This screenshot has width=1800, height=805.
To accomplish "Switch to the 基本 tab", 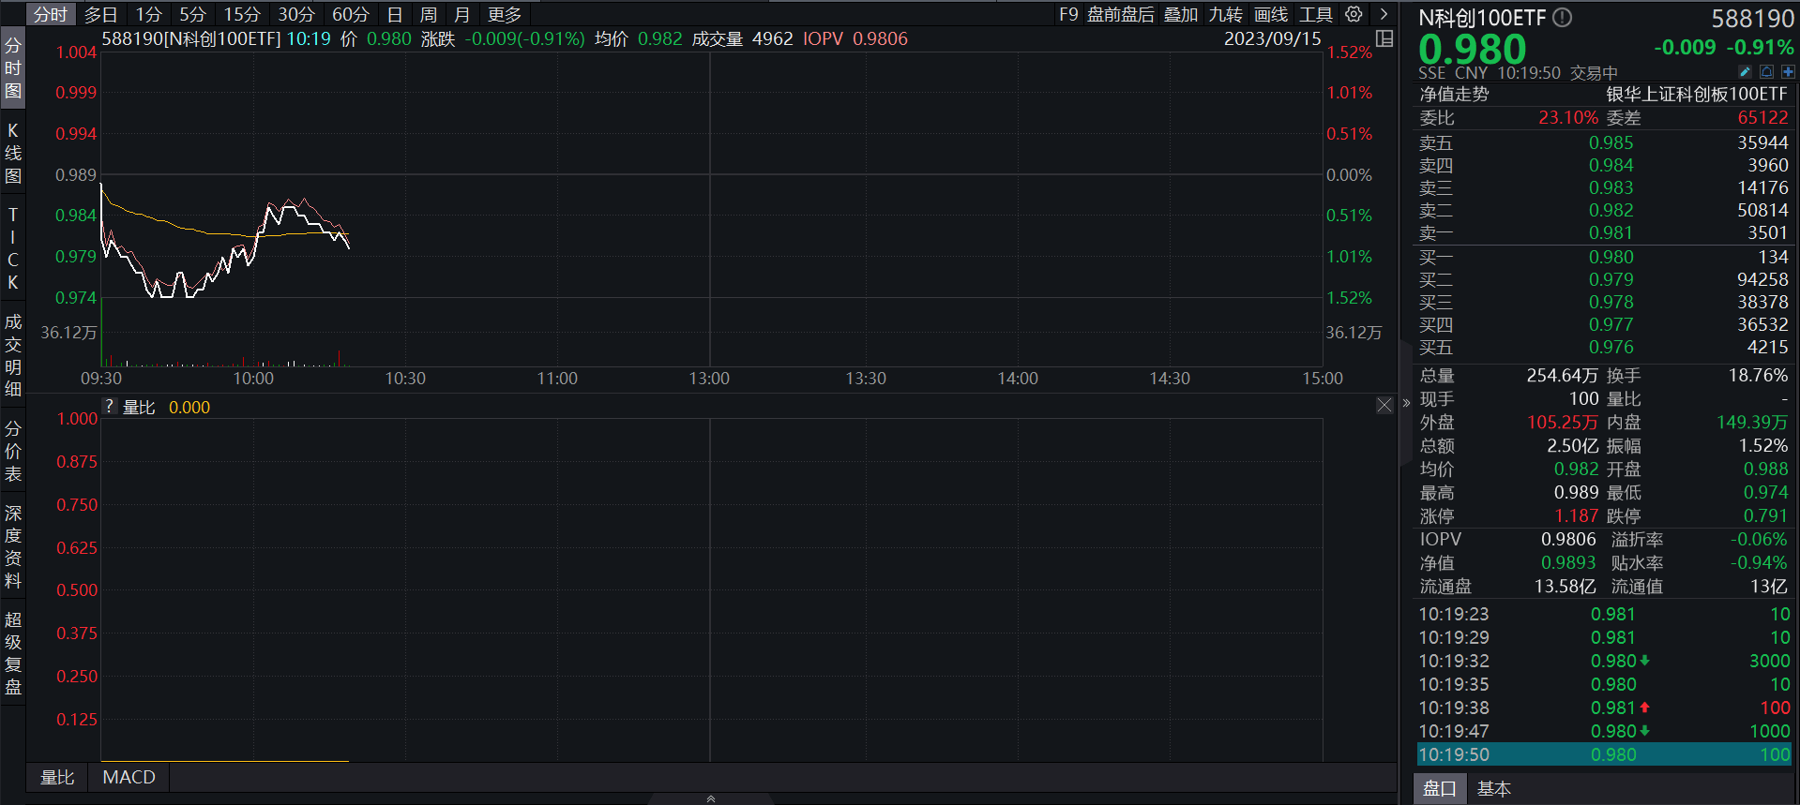I will point(1493,789).
